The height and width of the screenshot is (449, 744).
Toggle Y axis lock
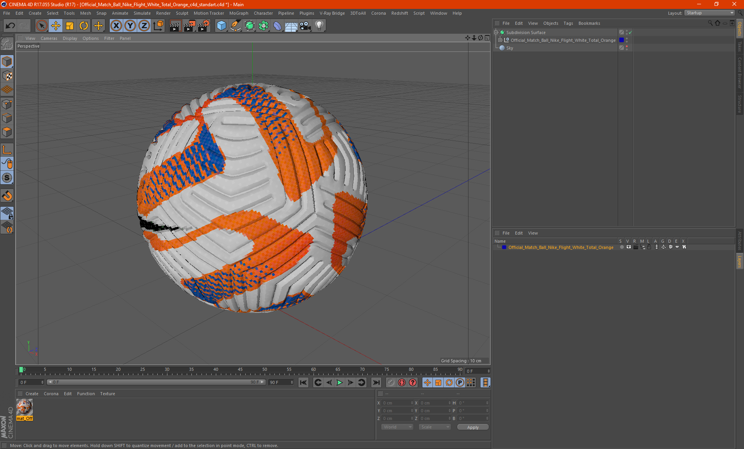click(130, 26)
